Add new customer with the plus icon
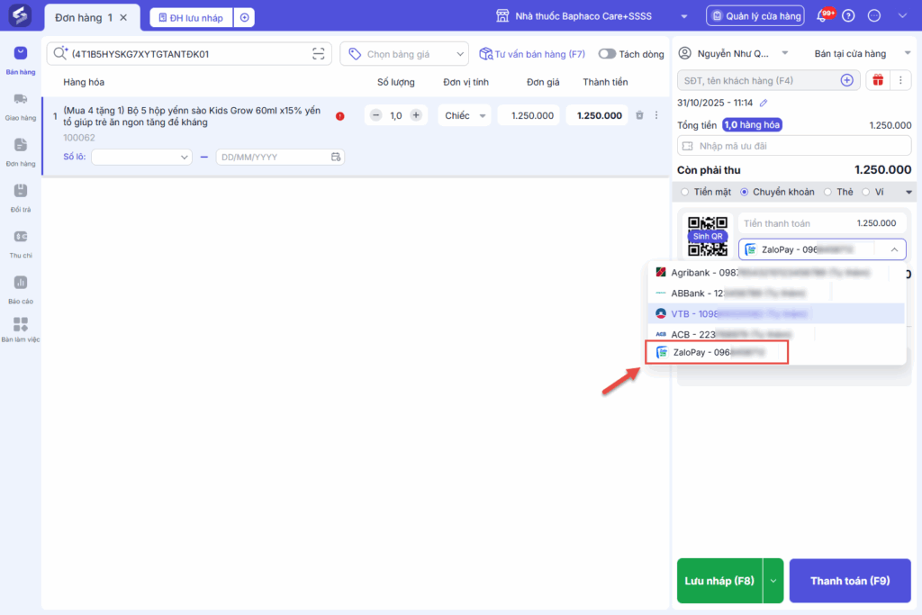 (846, 80)
